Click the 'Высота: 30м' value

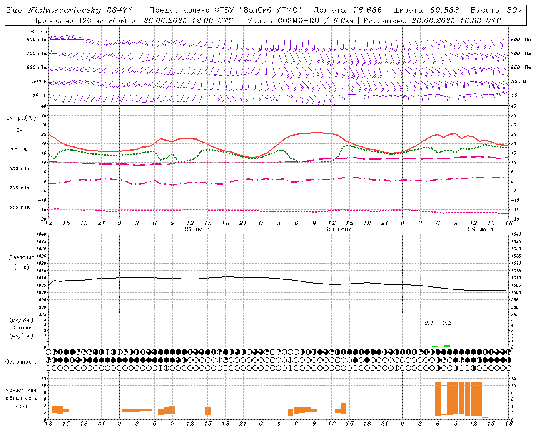tap(496, 10)
